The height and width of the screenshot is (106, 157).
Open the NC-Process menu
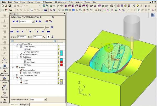(x=47, y=2)
